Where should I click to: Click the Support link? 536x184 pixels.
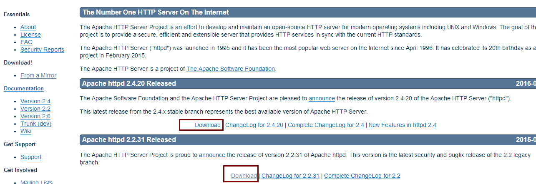pos(31,157)
